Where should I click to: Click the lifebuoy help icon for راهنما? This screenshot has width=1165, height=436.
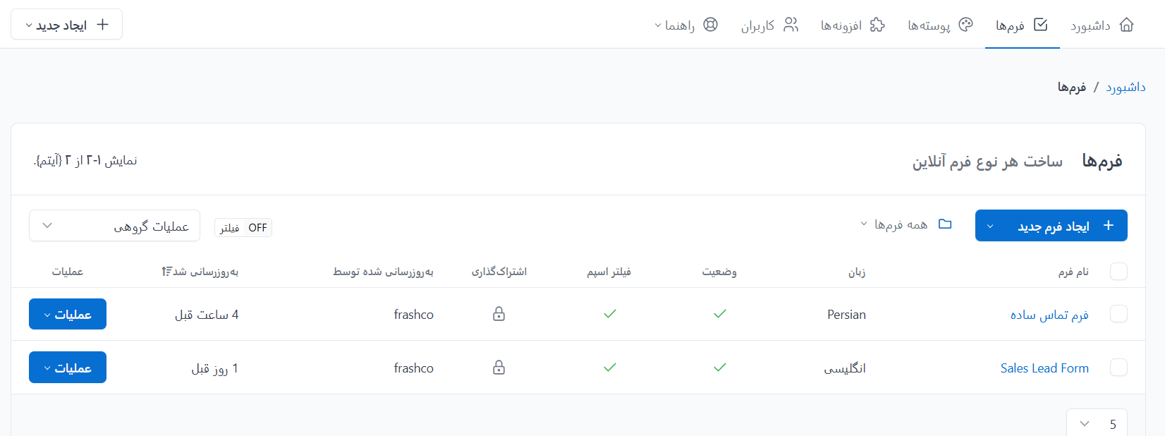tap(710, 25)
